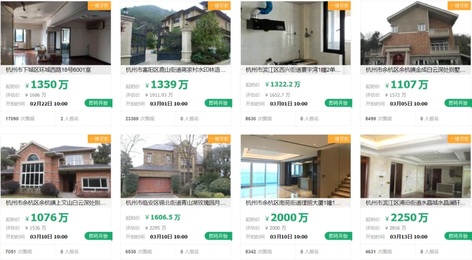
Task: Click 即将开始 button for the 1350万 listing
Action: tap(98, 103)
